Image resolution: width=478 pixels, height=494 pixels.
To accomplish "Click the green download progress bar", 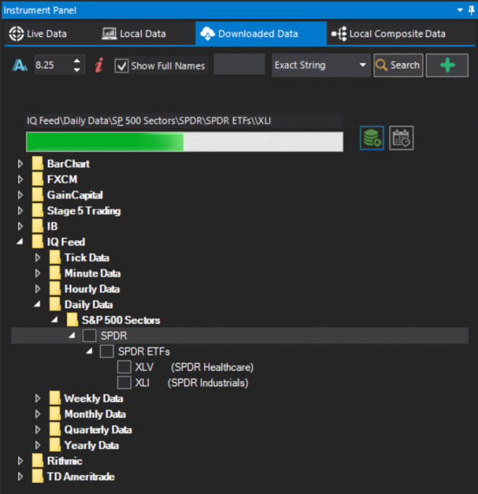I will click(185, 142).
